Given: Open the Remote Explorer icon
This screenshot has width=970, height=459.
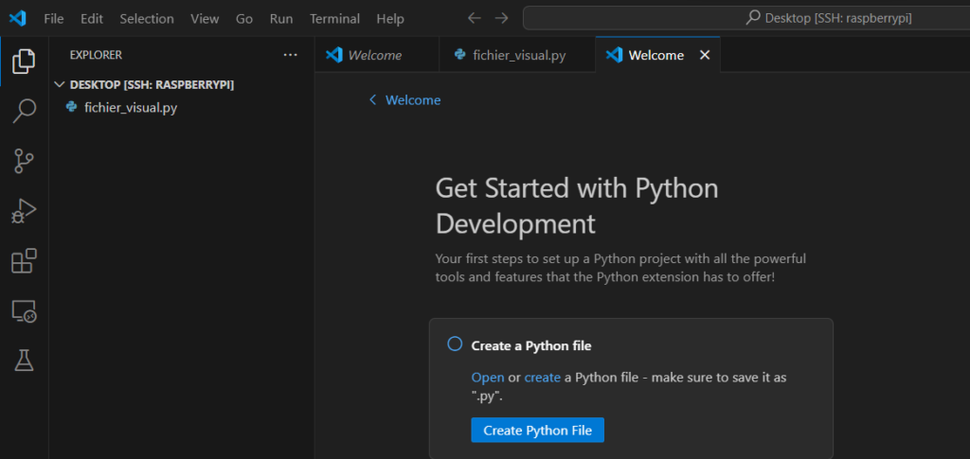Looking at the screenshot, I should coord(24,310).
